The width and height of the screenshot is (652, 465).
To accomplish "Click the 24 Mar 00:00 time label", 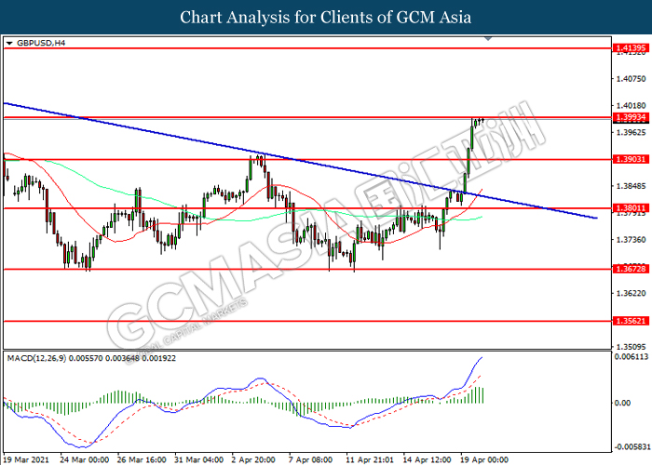I will [85, 459].
